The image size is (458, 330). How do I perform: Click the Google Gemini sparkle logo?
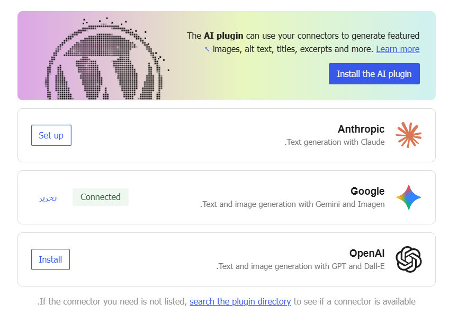point(408,197)
